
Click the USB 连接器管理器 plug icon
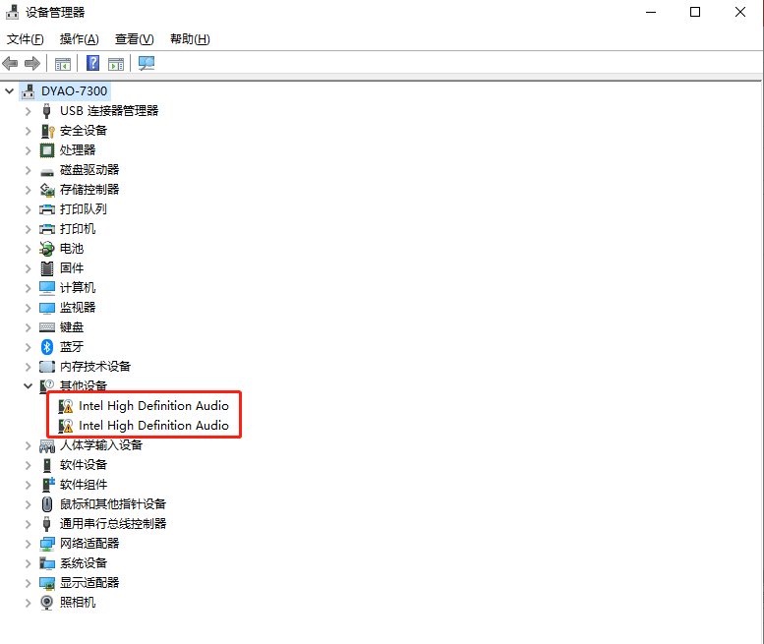(47, 111)
